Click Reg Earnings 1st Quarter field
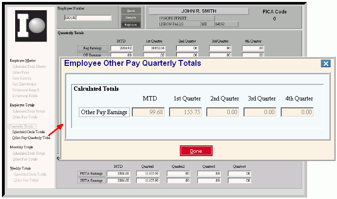This screenshot has height=199, width=337. point(155,48)
